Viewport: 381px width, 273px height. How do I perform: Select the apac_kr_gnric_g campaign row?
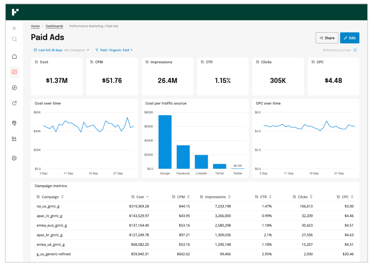195,235
